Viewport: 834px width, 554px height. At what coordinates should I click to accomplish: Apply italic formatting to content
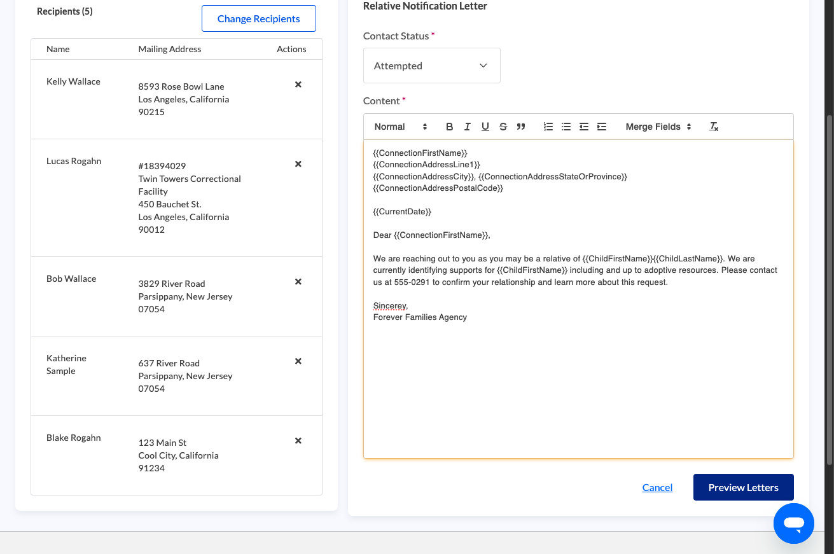pyautogui.click(x=467, y=127)
